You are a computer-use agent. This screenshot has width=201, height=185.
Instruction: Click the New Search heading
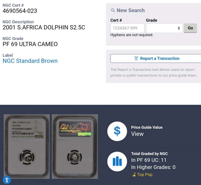coord(131,10)
